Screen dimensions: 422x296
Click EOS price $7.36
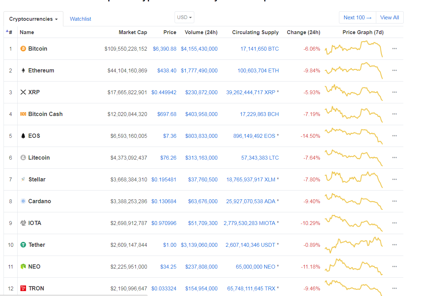click(170, 136)
